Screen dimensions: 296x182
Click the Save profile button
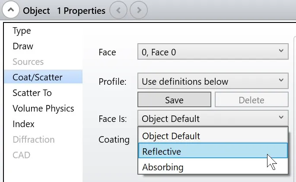[175, 100]
